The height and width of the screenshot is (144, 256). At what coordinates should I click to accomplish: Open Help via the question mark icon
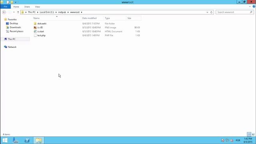pos(254,6)
